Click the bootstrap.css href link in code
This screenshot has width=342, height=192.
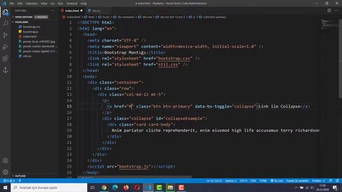point(174,58)
